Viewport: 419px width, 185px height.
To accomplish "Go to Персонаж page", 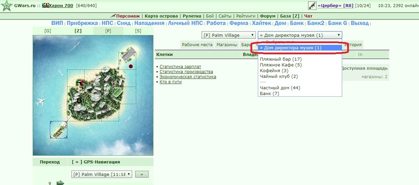I will [x=128, y=16].
